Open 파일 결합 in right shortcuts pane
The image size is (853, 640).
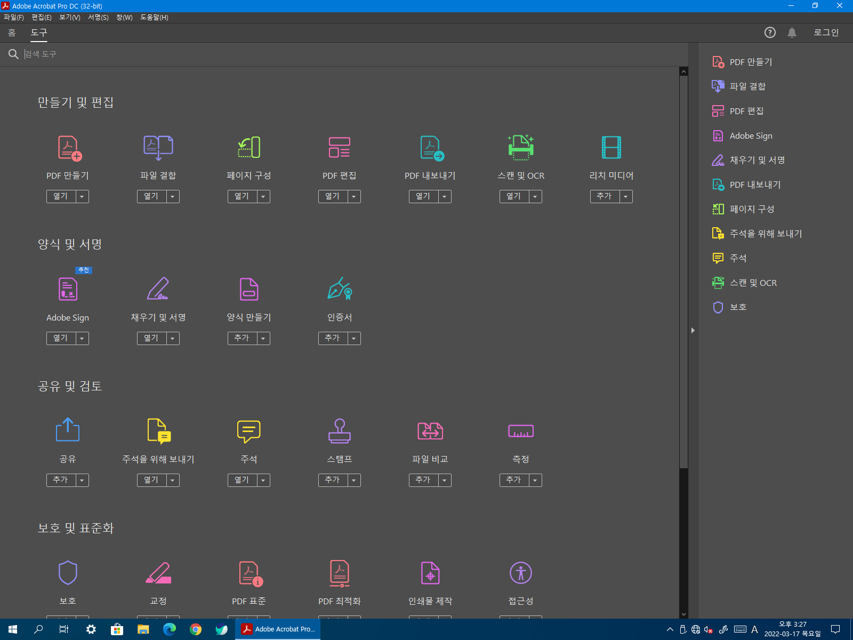point(739,86)
